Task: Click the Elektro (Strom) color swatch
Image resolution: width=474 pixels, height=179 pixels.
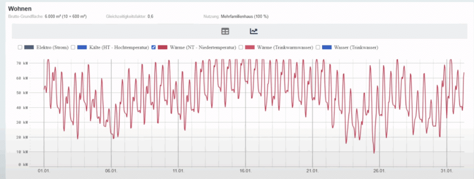Action: tap(29, 47)
